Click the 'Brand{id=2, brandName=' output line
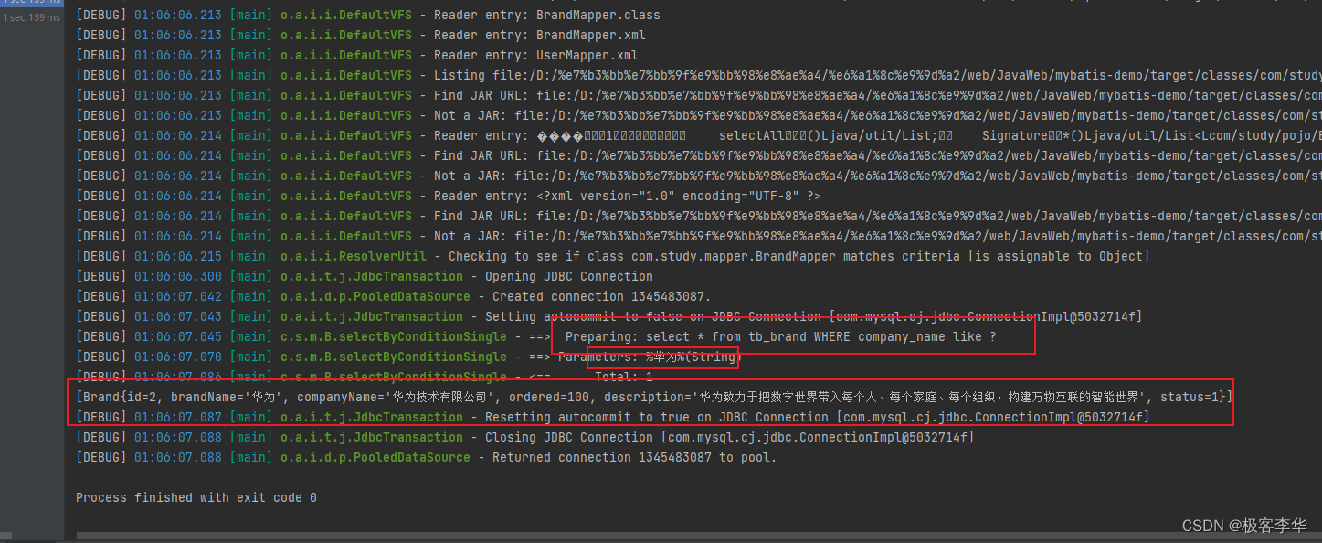This screenshot has height=543, width=1322. pyautogui.click(x=654, y=397)
